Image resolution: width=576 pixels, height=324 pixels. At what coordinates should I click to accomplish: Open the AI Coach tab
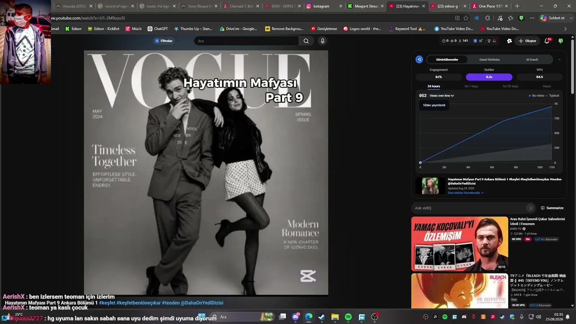(x=532, y=59)
